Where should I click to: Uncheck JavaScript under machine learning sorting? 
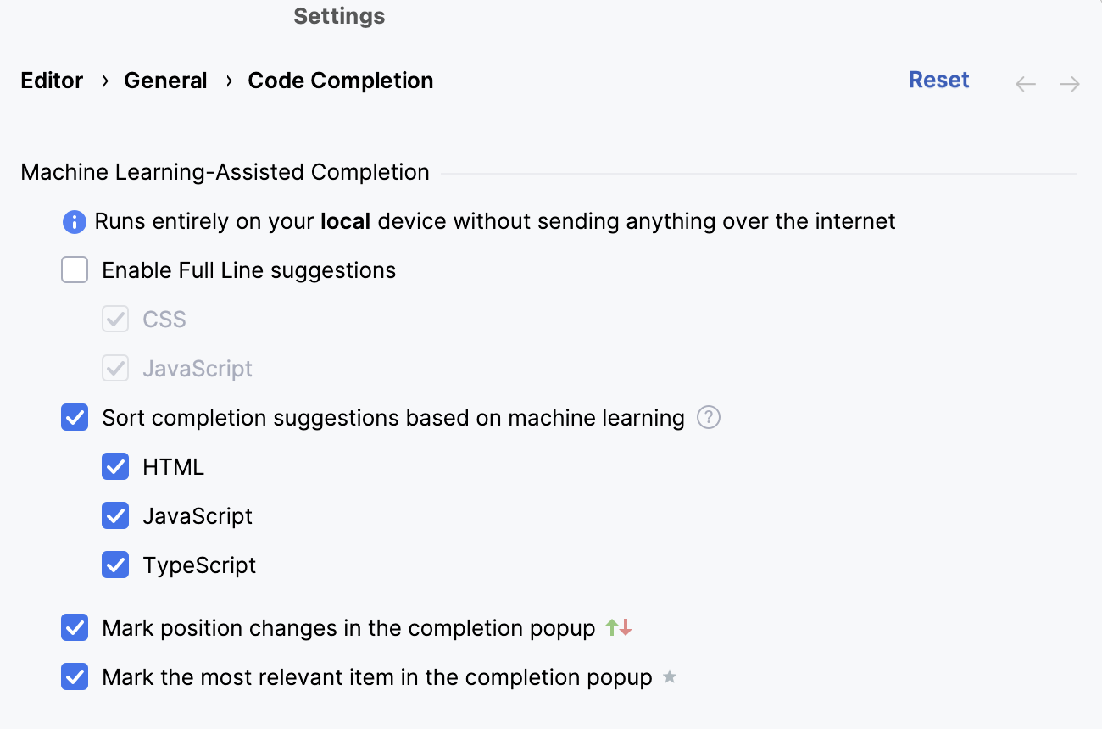(x=115, y=515)
